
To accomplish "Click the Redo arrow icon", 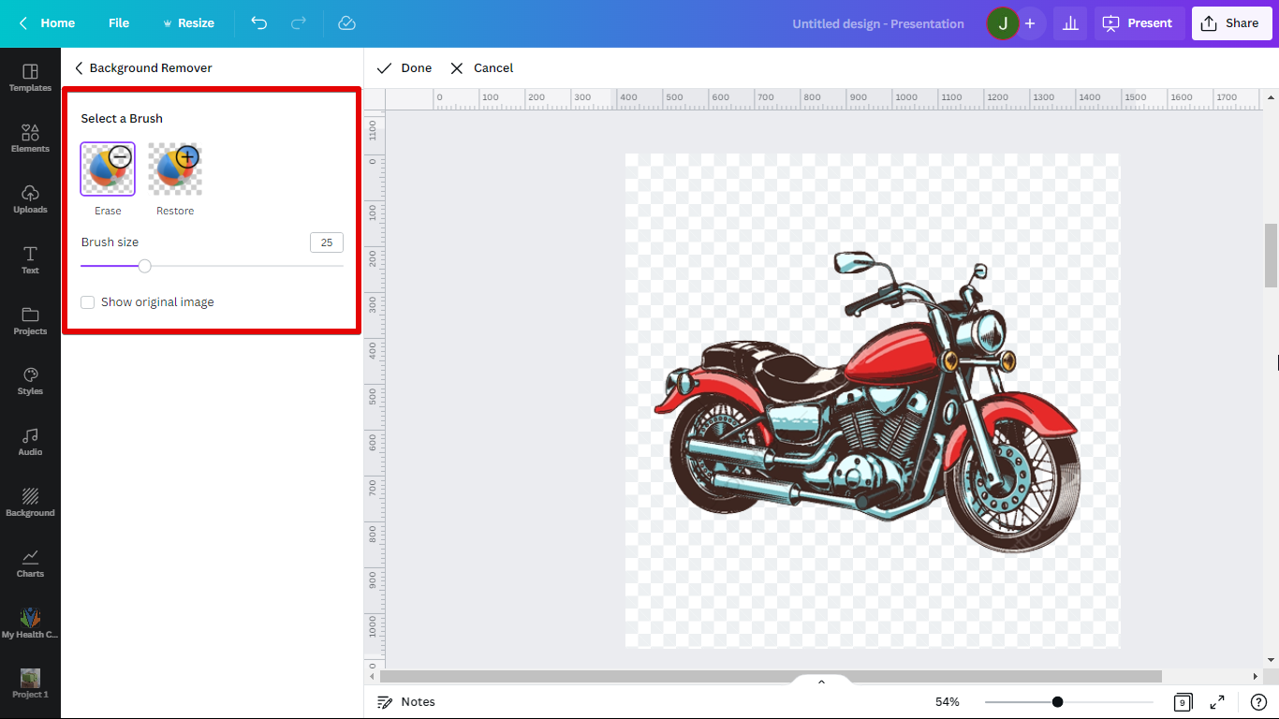I will click(299, 23).
